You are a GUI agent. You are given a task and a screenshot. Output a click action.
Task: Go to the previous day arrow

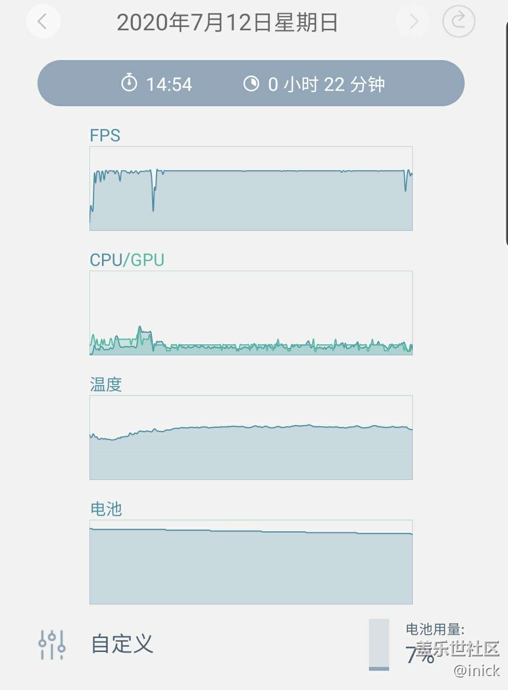[43, 22]
